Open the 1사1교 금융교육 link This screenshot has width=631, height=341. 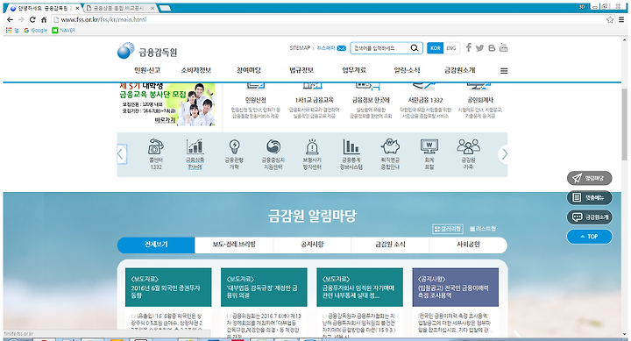pyautogui.click(x=314, y=101)
